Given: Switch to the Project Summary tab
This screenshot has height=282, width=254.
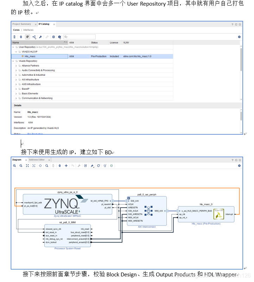Looking at the screenshot, I should [x=21, y=24].
